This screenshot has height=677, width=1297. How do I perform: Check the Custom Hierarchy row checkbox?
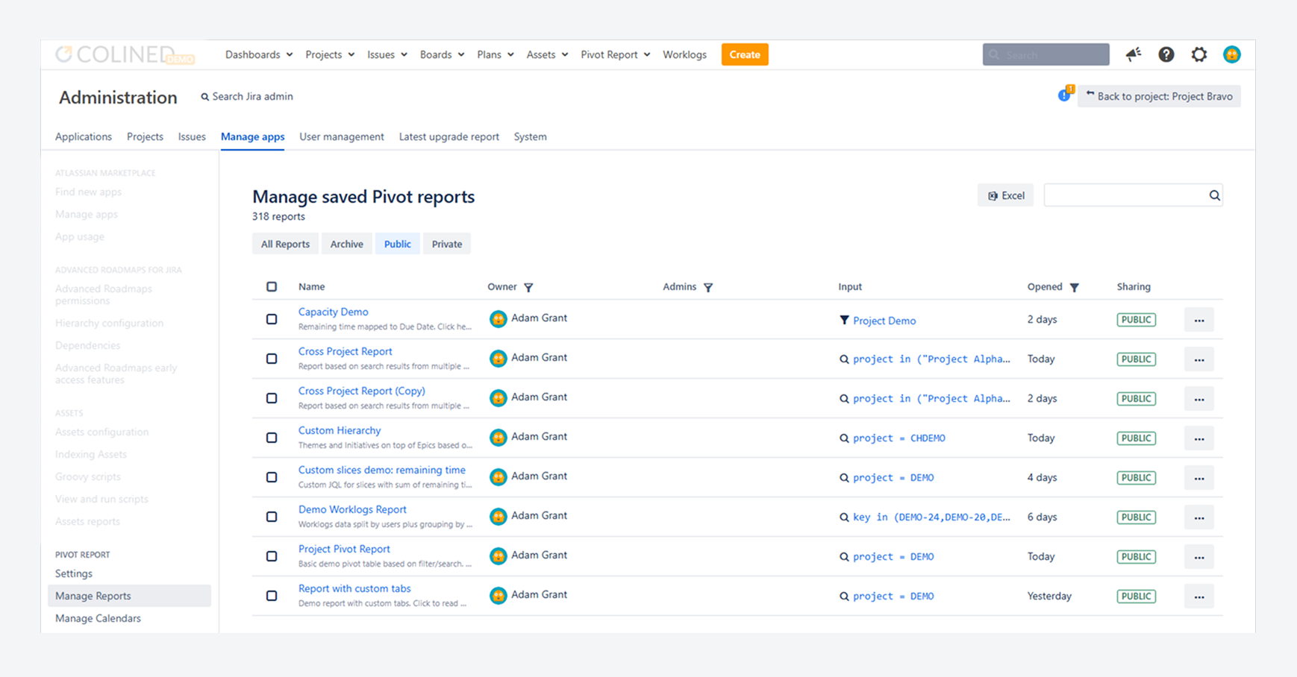272,438
